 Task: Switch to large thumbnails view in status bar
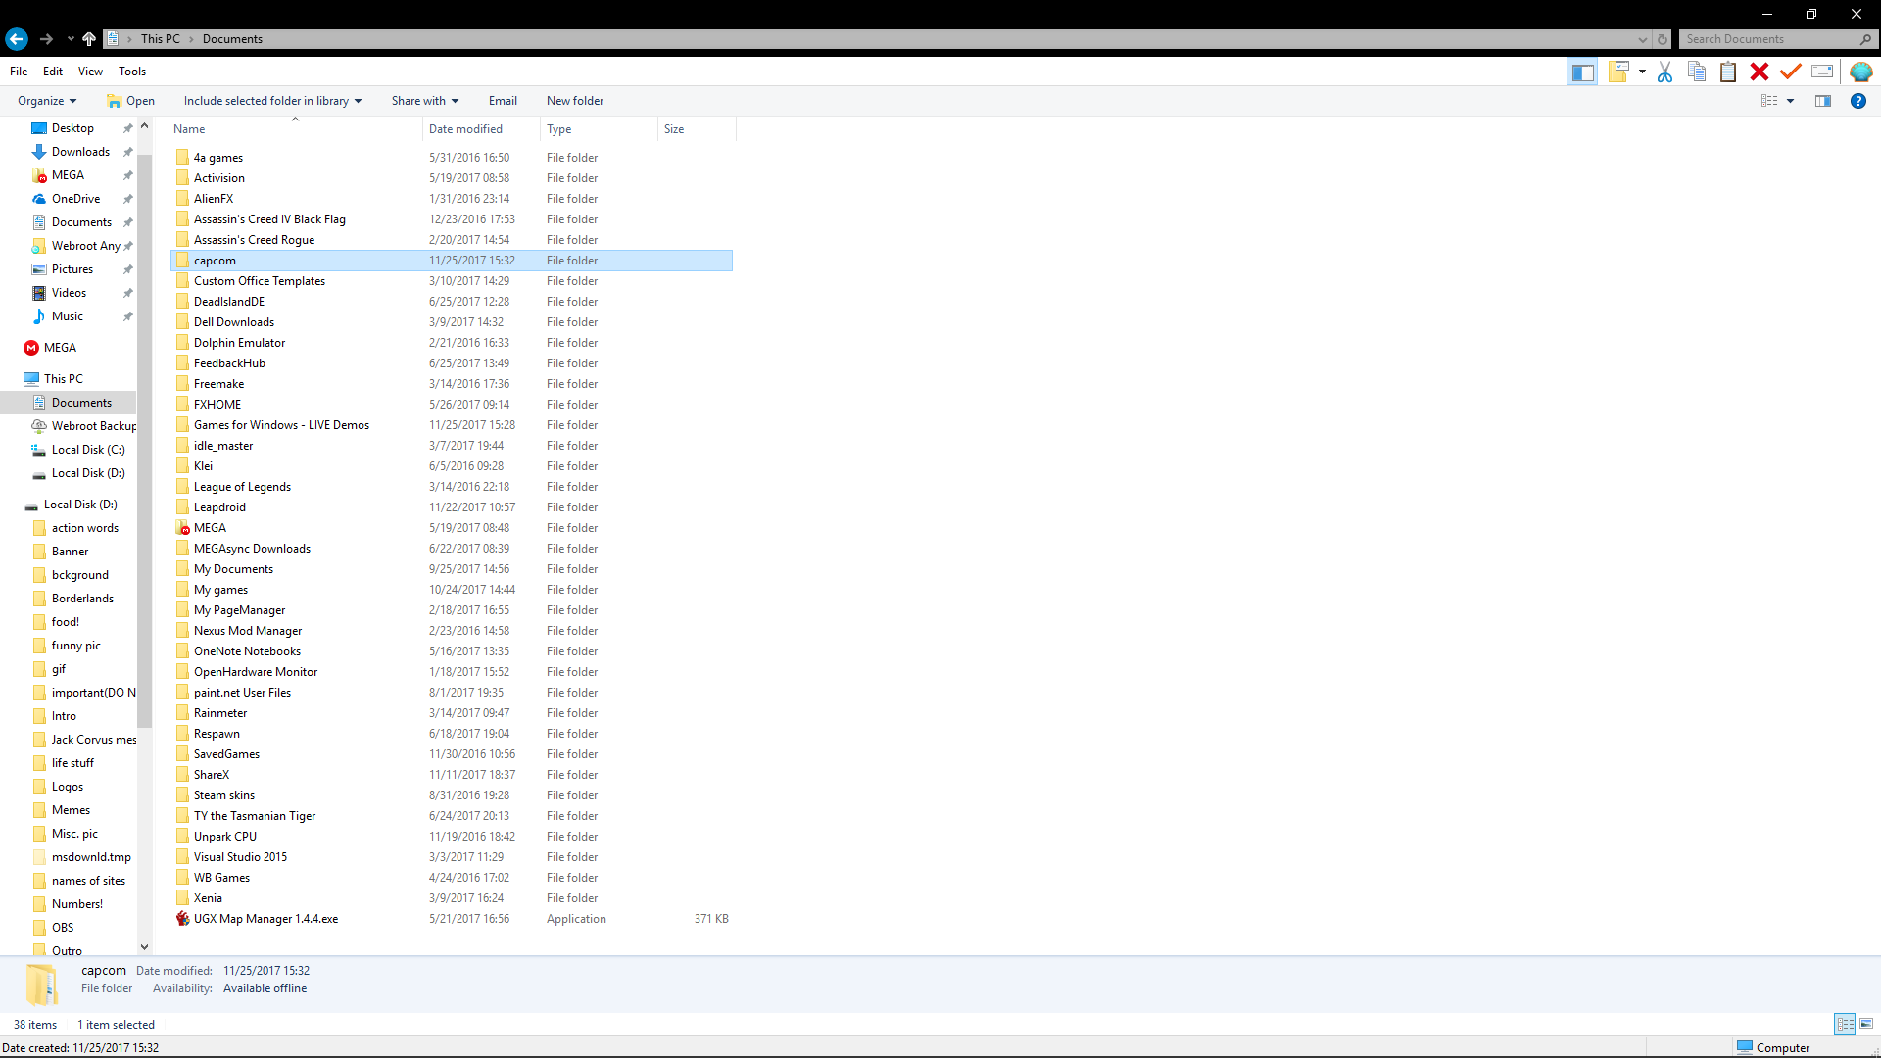(1866, 1024)
